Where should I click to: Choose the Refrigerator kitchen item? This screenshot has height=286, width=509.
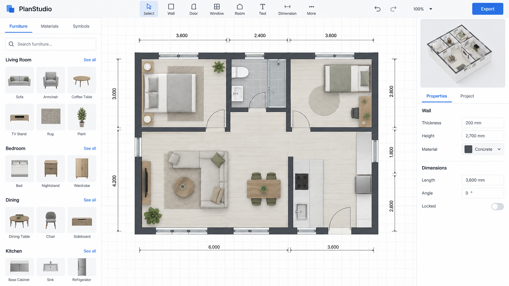pyautogui.click(x=82, y=270)
